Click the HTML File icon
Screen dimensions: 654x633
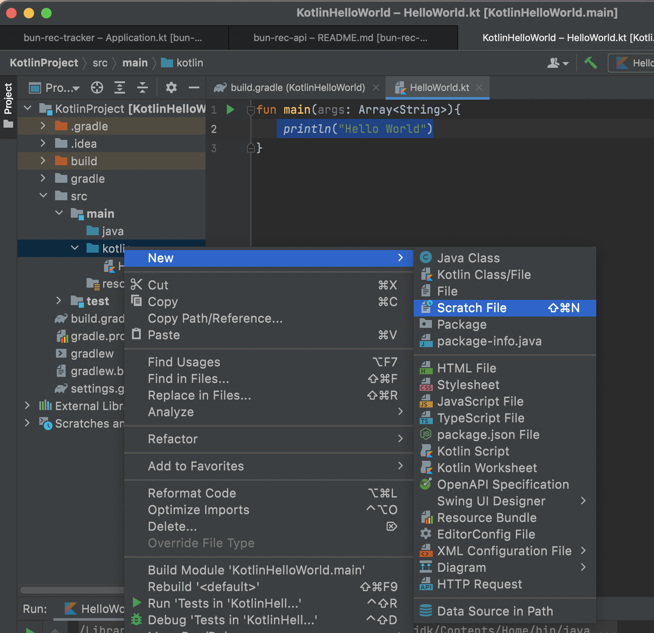426,368
